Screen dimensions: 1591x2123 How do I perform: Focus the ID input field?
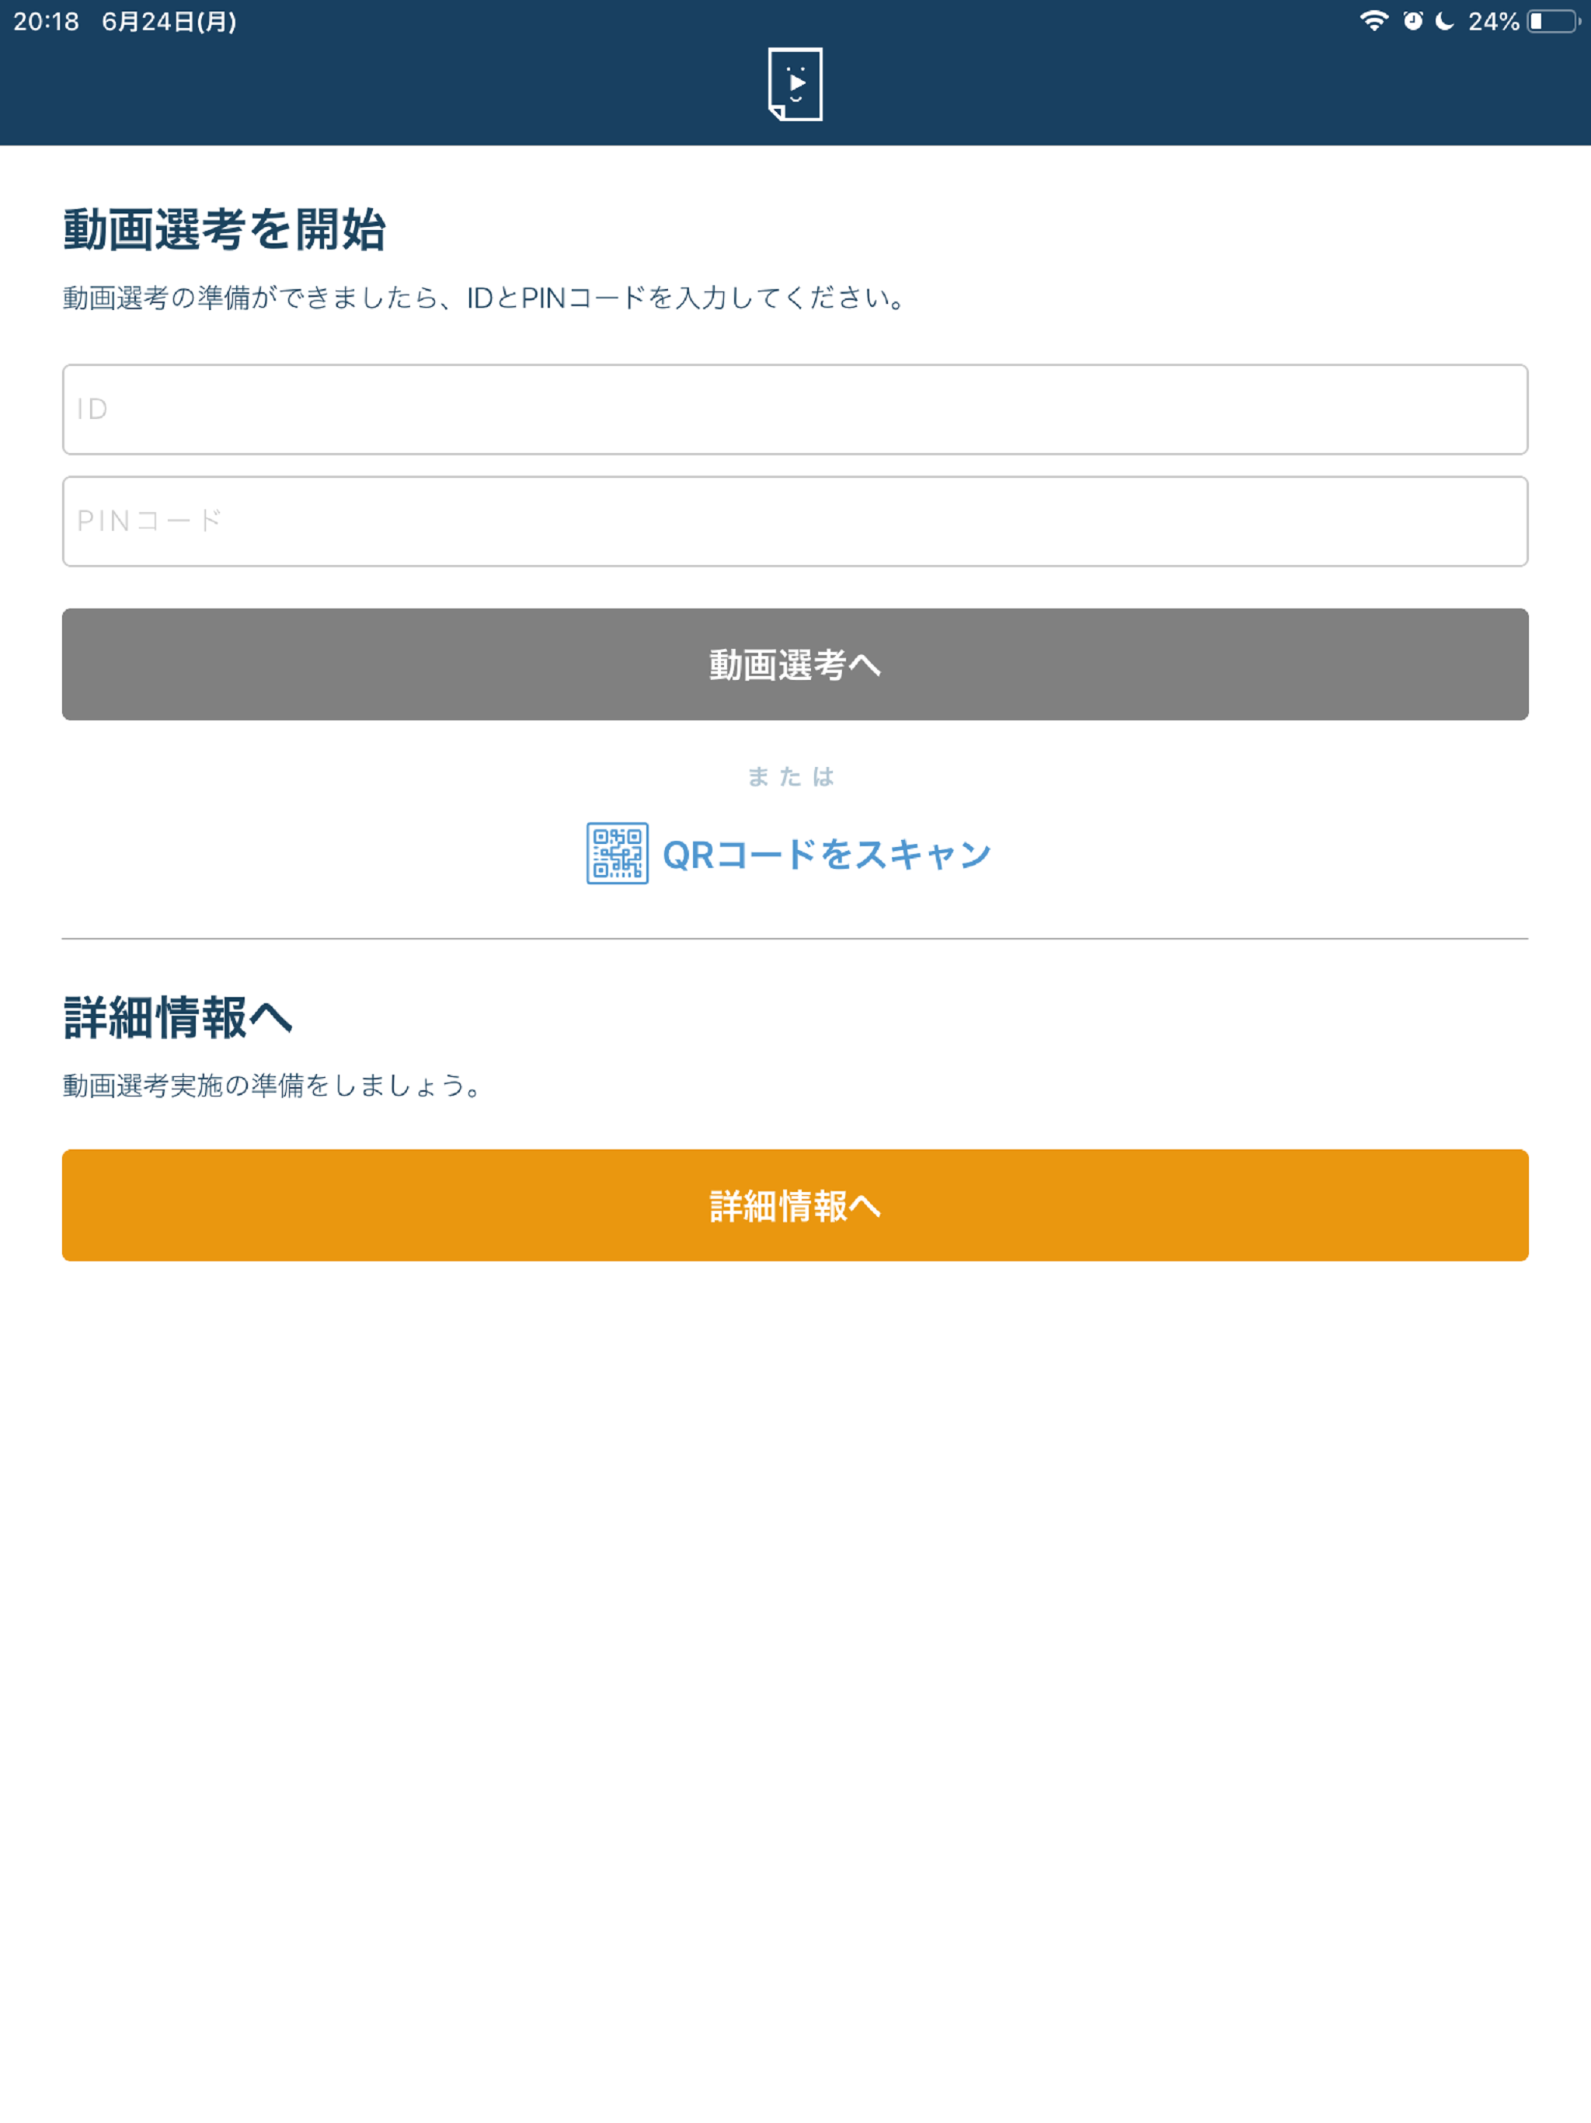795,409
